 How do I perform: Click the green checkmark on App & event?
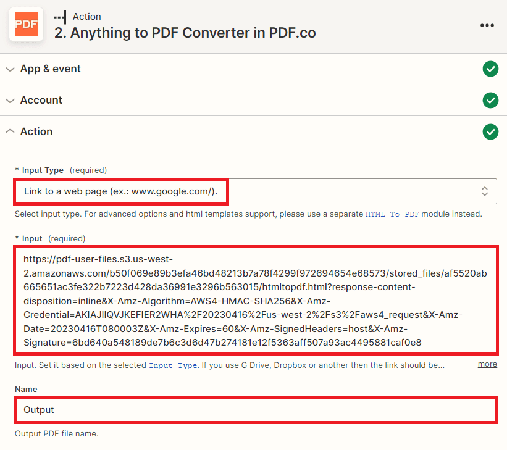[490, 69]
